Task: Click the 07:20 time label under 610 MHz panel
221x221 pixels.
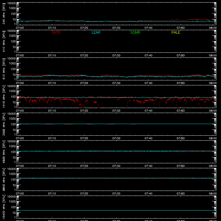Action: click(84, 83)
